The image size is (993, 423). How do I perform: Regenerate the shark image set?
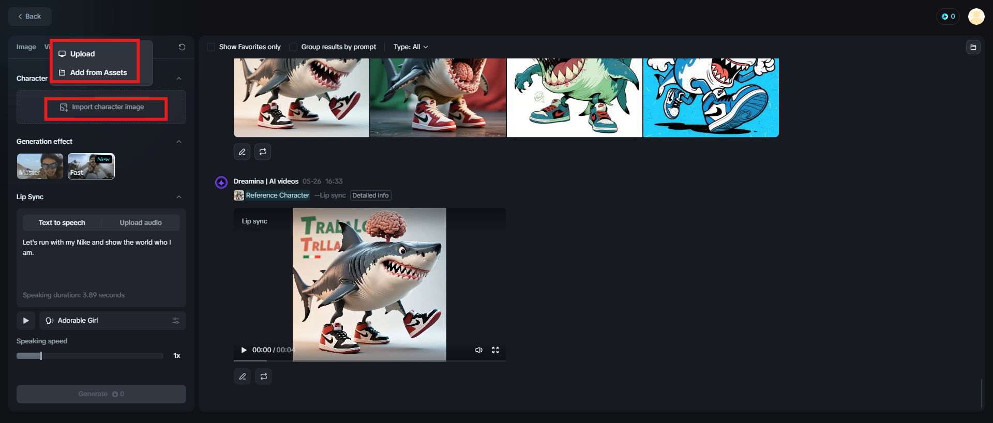pyautogui.click(x=263, y=152)
